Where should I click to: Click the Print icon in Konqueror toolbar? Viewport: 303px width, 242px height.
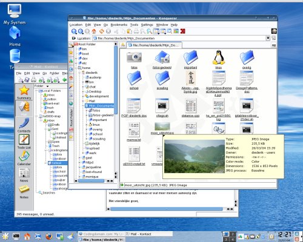[136, 31]
